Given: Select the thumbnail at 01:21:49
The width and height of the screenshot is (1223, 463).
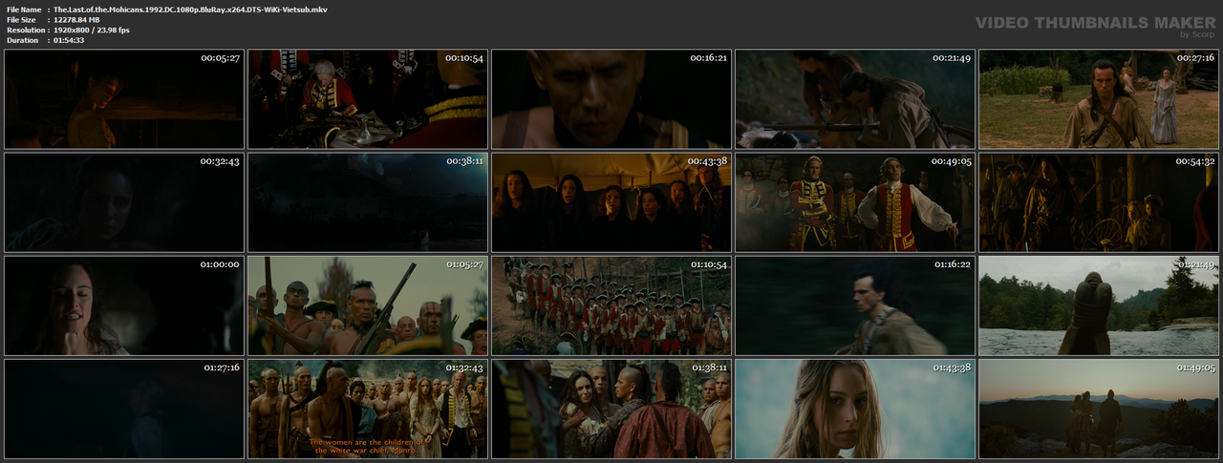Looking at the screenshot, I should (x=1099, y=305).
